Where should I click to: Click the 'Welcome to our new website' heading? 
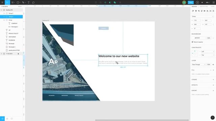click(119, 56)
